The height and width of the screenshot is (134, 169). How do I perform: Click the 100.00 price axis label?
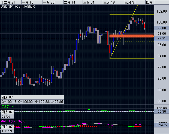click(x=161, y=22)
